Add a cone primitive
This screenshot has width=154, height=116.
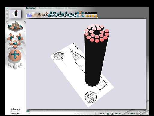click(x=71, y=14)
